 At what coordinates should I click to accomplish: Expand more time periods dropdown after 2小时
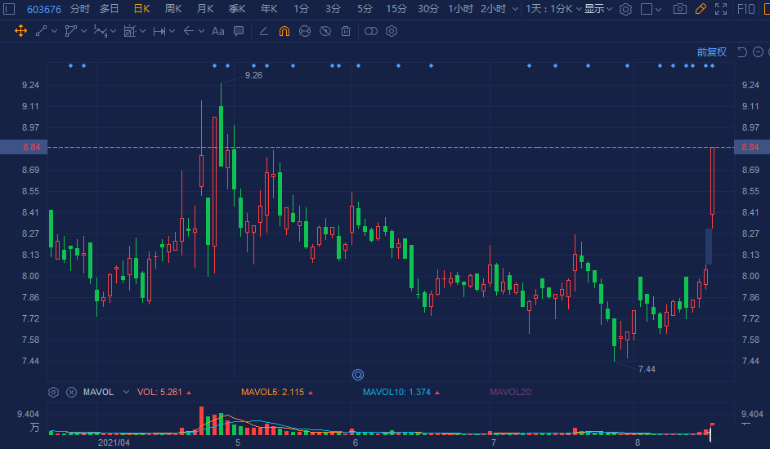pyautogui.click(x=515, y=9)
